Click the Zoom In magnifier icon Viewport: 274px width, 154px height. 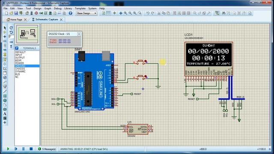pyautogui.click(x=125, y=13)
